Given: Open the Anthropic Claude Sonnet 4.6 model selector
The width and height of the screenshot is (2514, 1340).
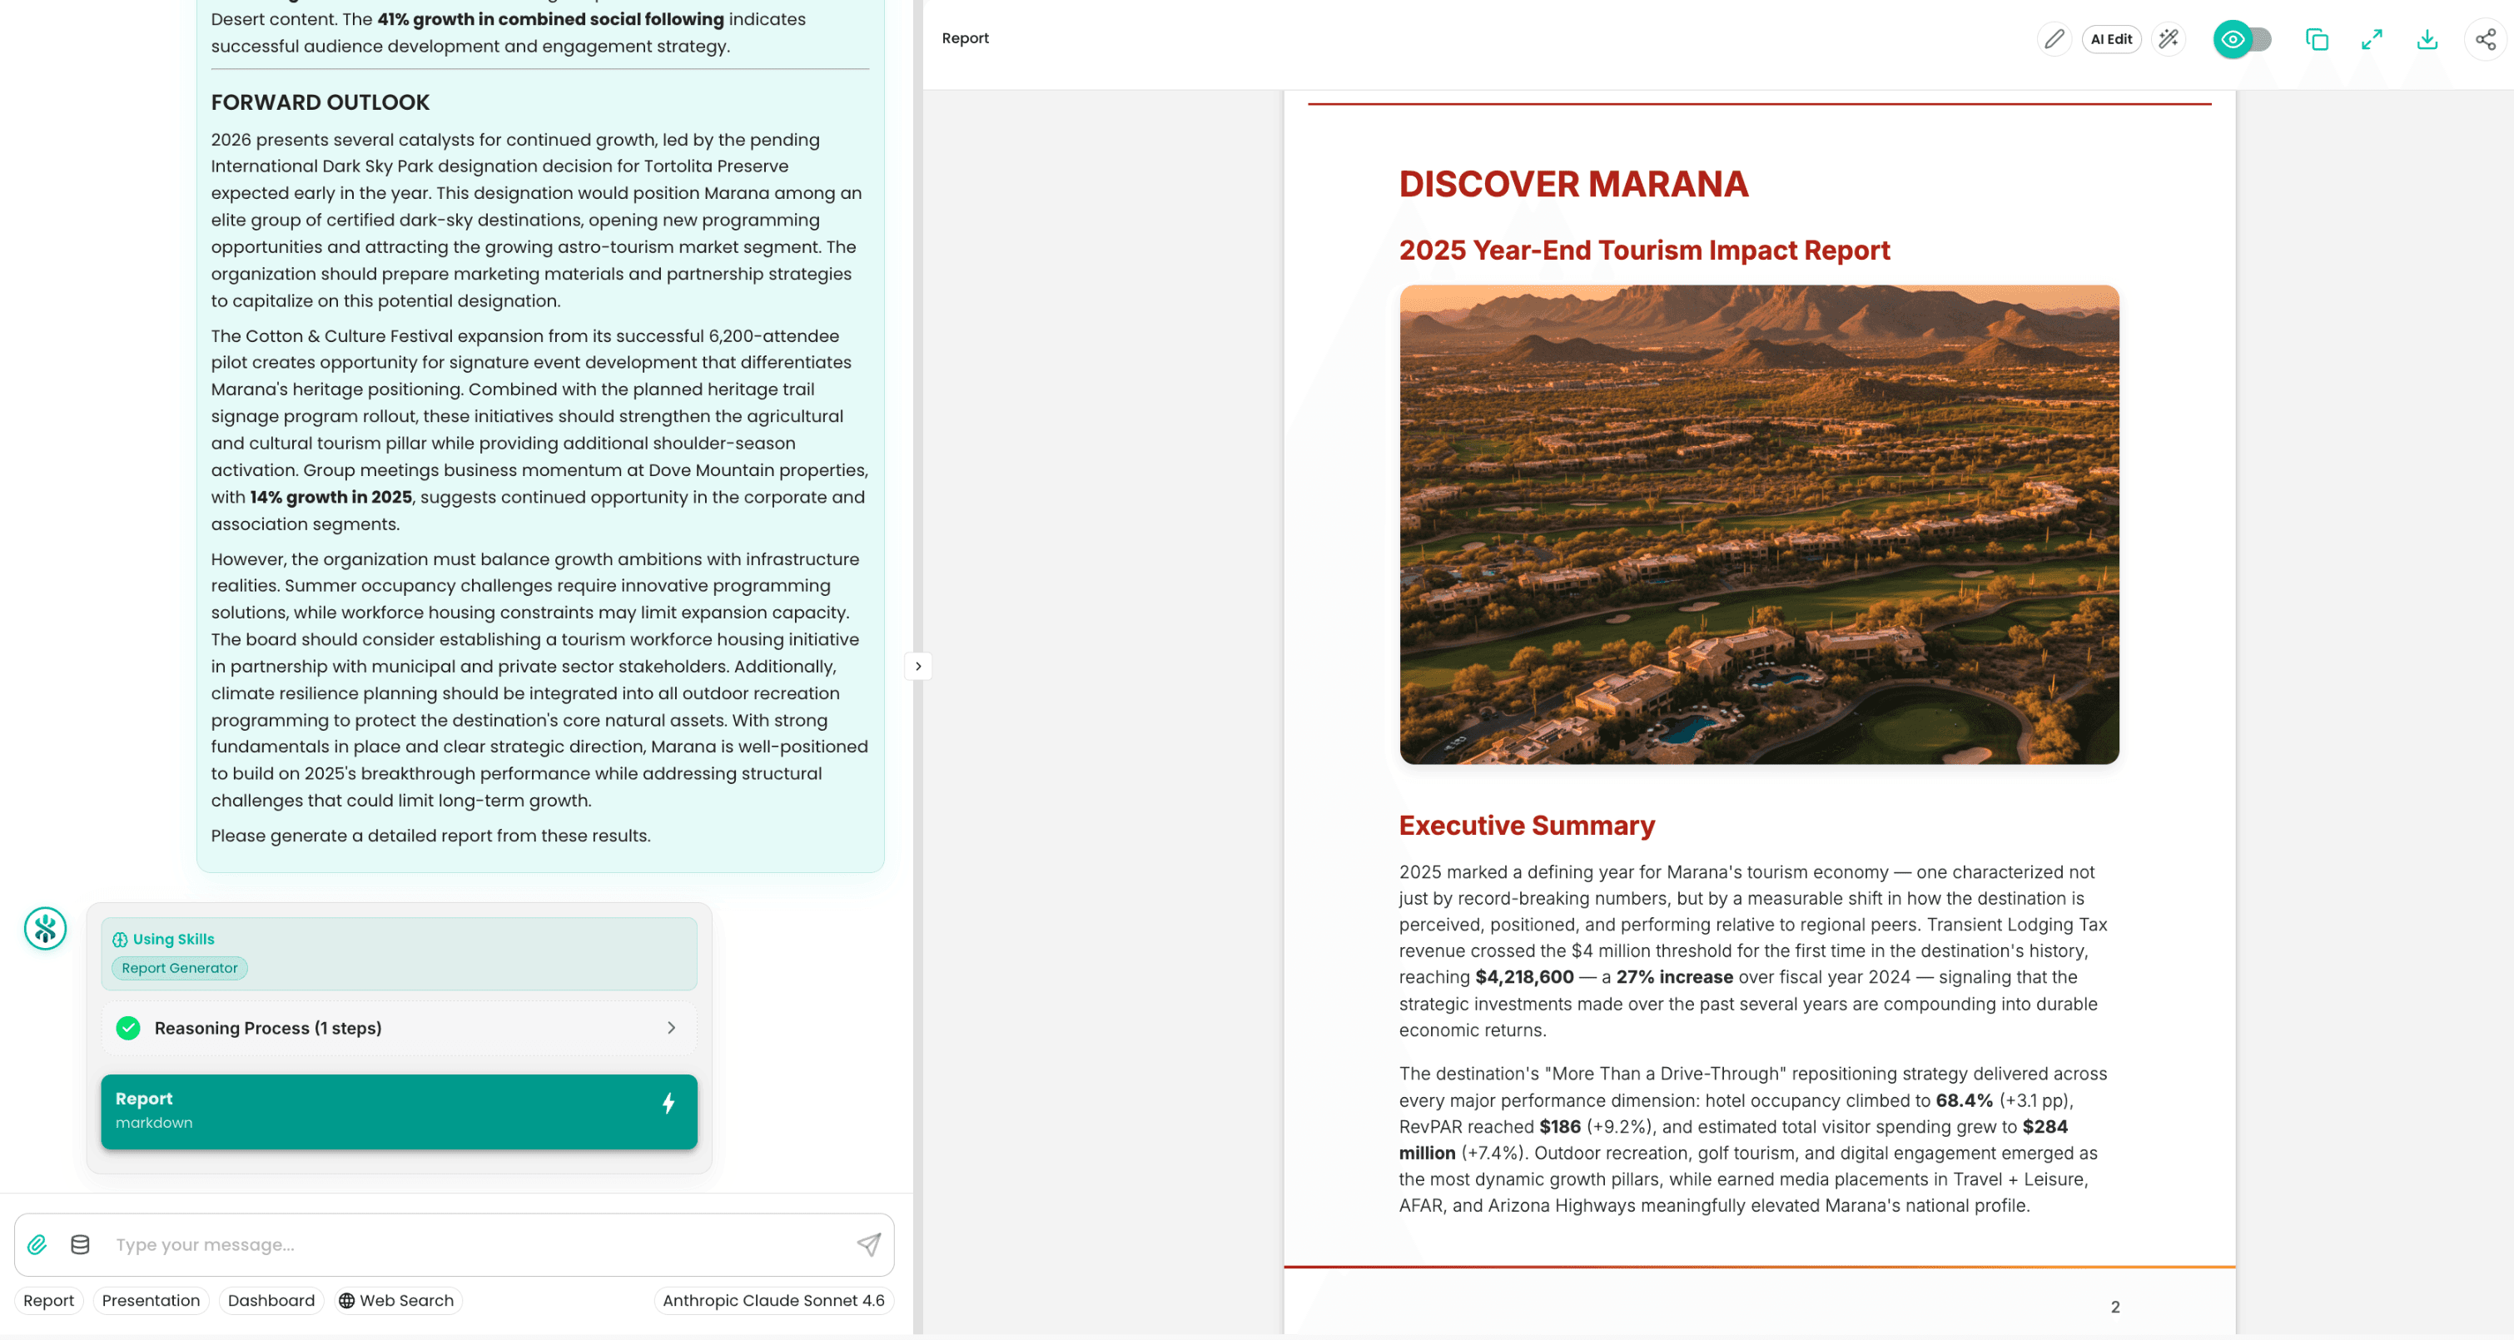Looking at the screenshot, I should coord(773,1300).
